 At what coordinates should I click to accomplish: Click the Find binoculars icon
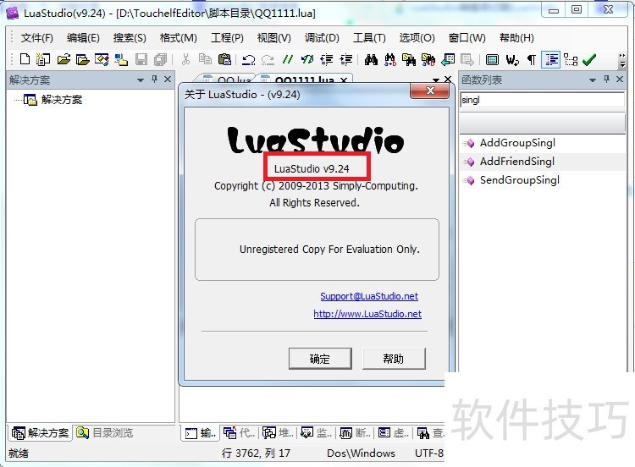click(x=371, y=59)
